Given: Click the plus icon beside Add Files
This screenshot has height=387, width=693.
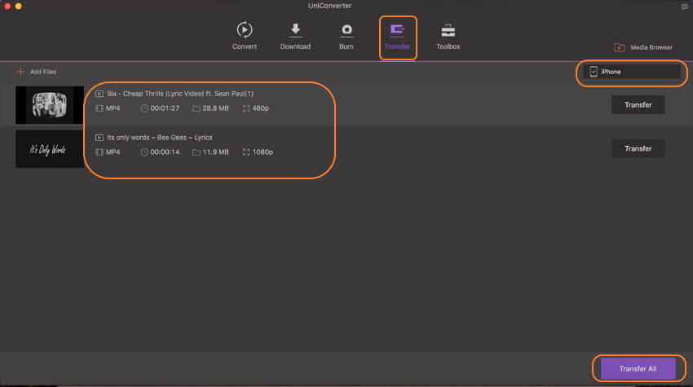Looking at the screenshot, I should pos(20,72).
